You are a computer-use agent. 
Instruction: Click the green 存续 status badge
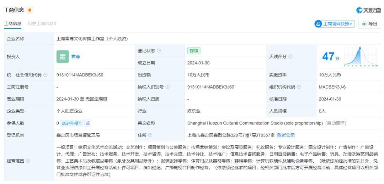[193, 51]
